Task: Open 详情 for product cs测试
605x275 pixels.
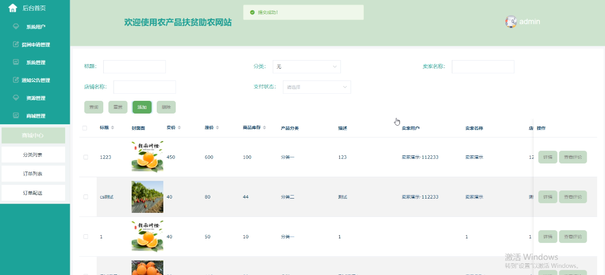Action: (x=548, y=197)
